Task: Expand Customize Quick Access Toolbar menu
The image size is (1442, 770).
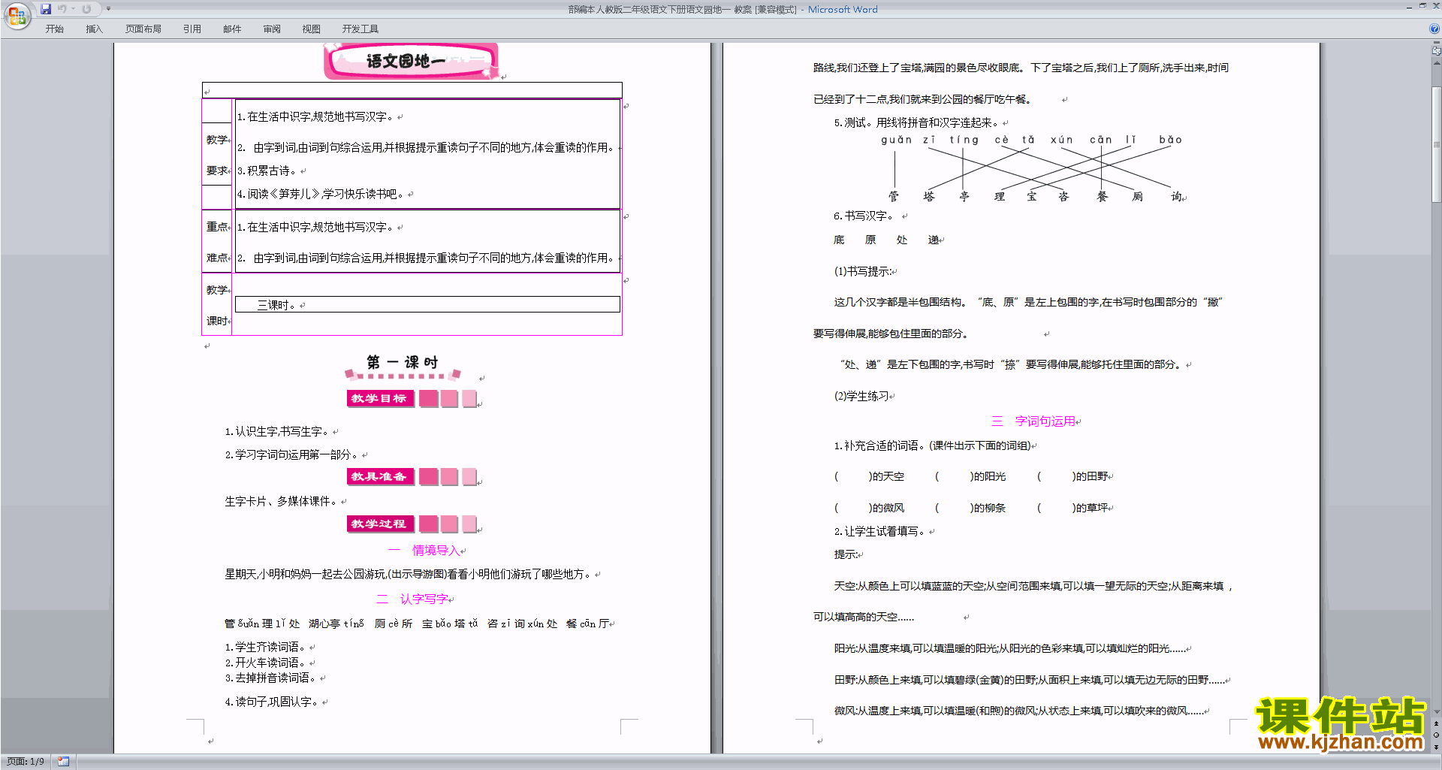Action: tap(108, 9)
